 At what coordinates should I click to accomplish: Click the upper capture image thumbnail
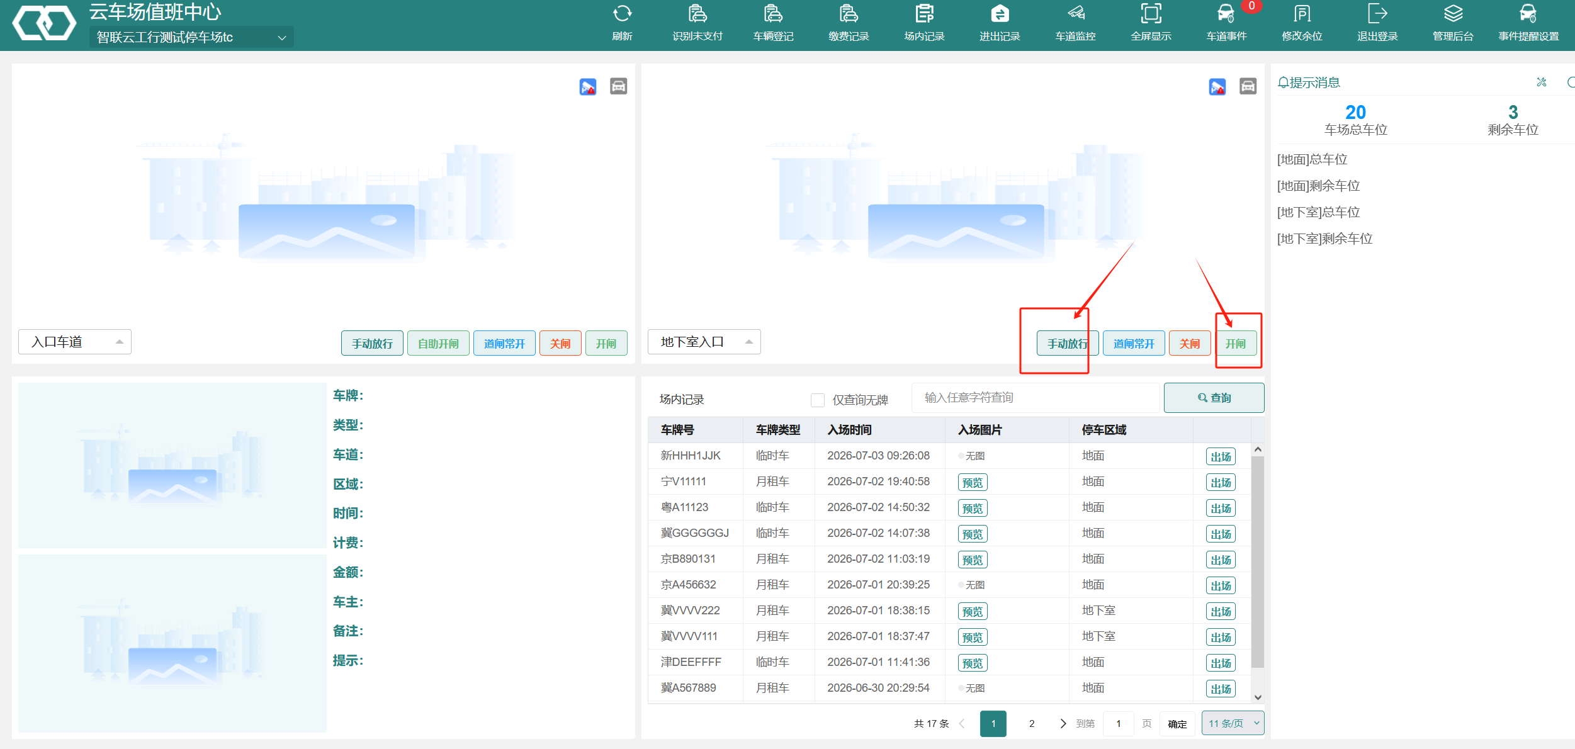tap(172, 465)
